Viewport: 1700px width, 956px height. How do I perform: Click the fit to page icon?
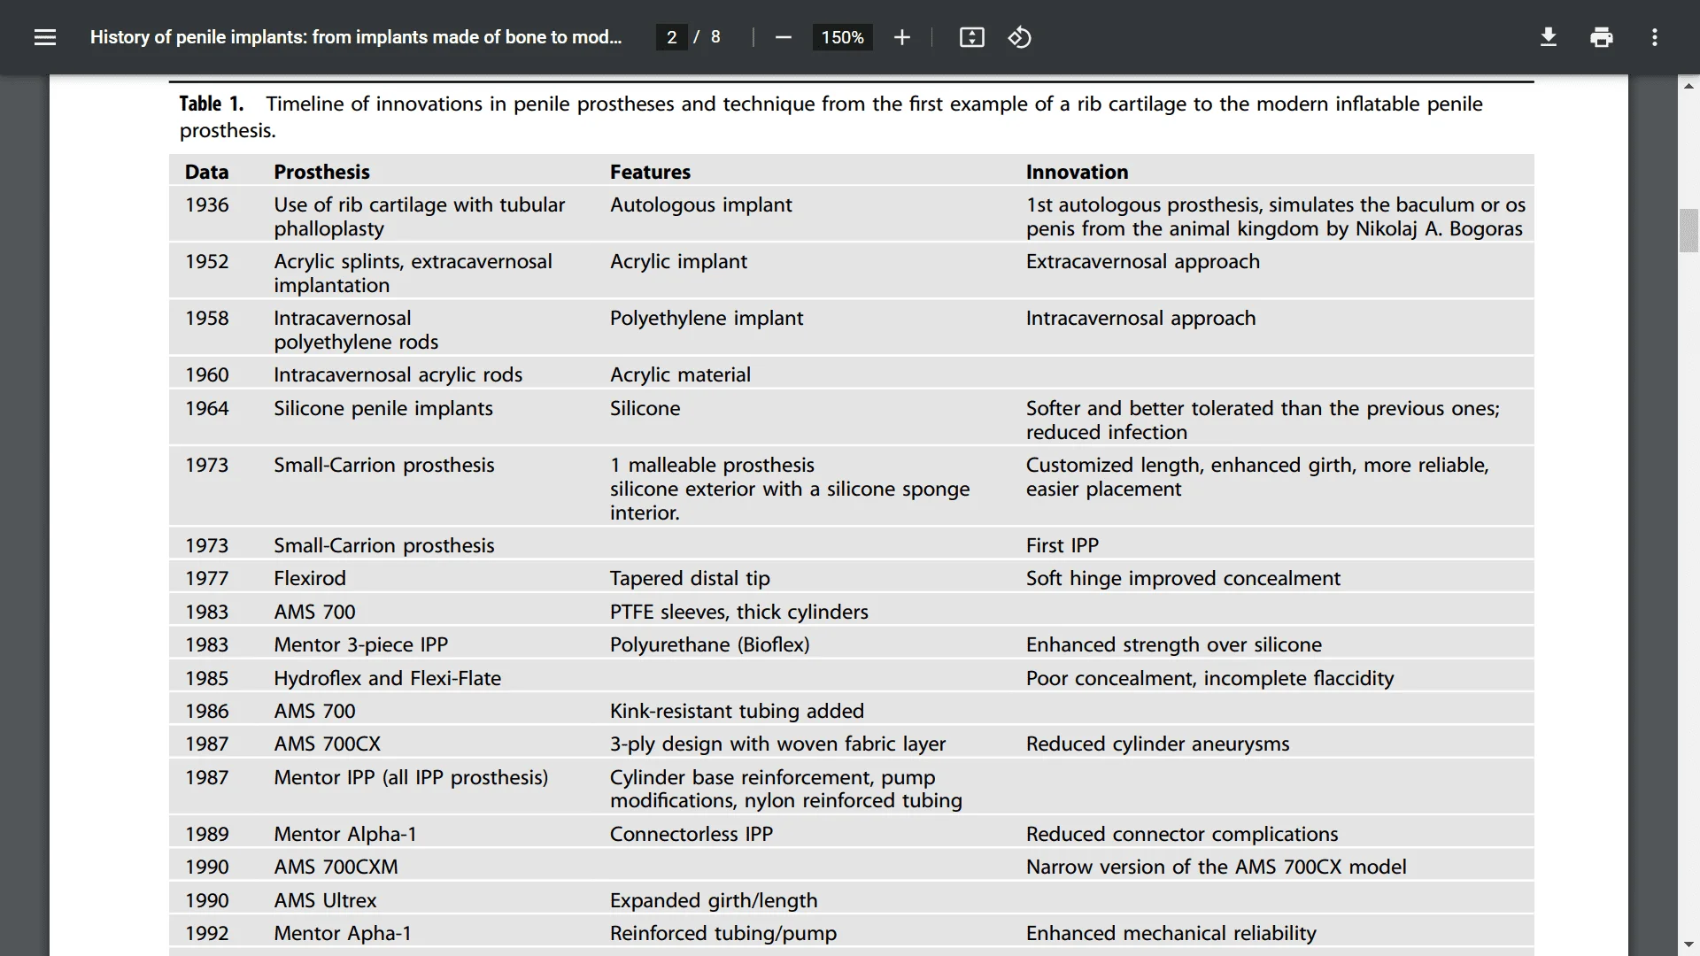[971, 37]
